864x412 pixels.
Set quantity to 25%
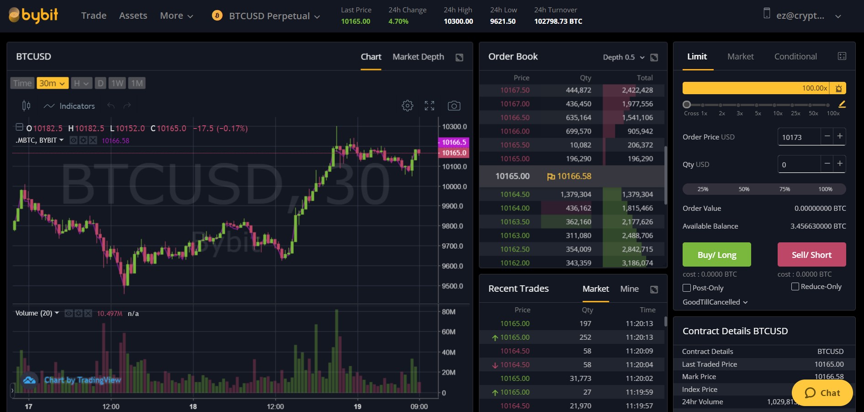pos(703,189)
